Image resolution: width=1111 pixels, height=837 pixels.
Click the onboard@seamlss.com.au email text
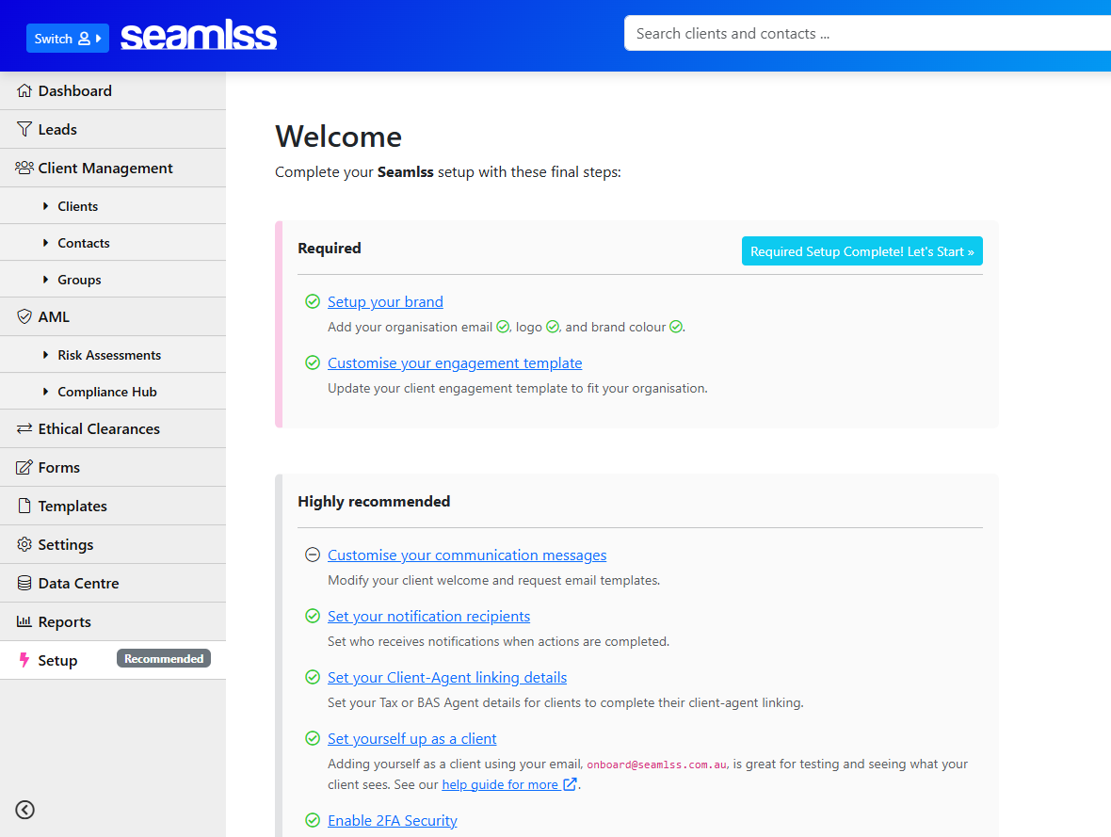657,765
